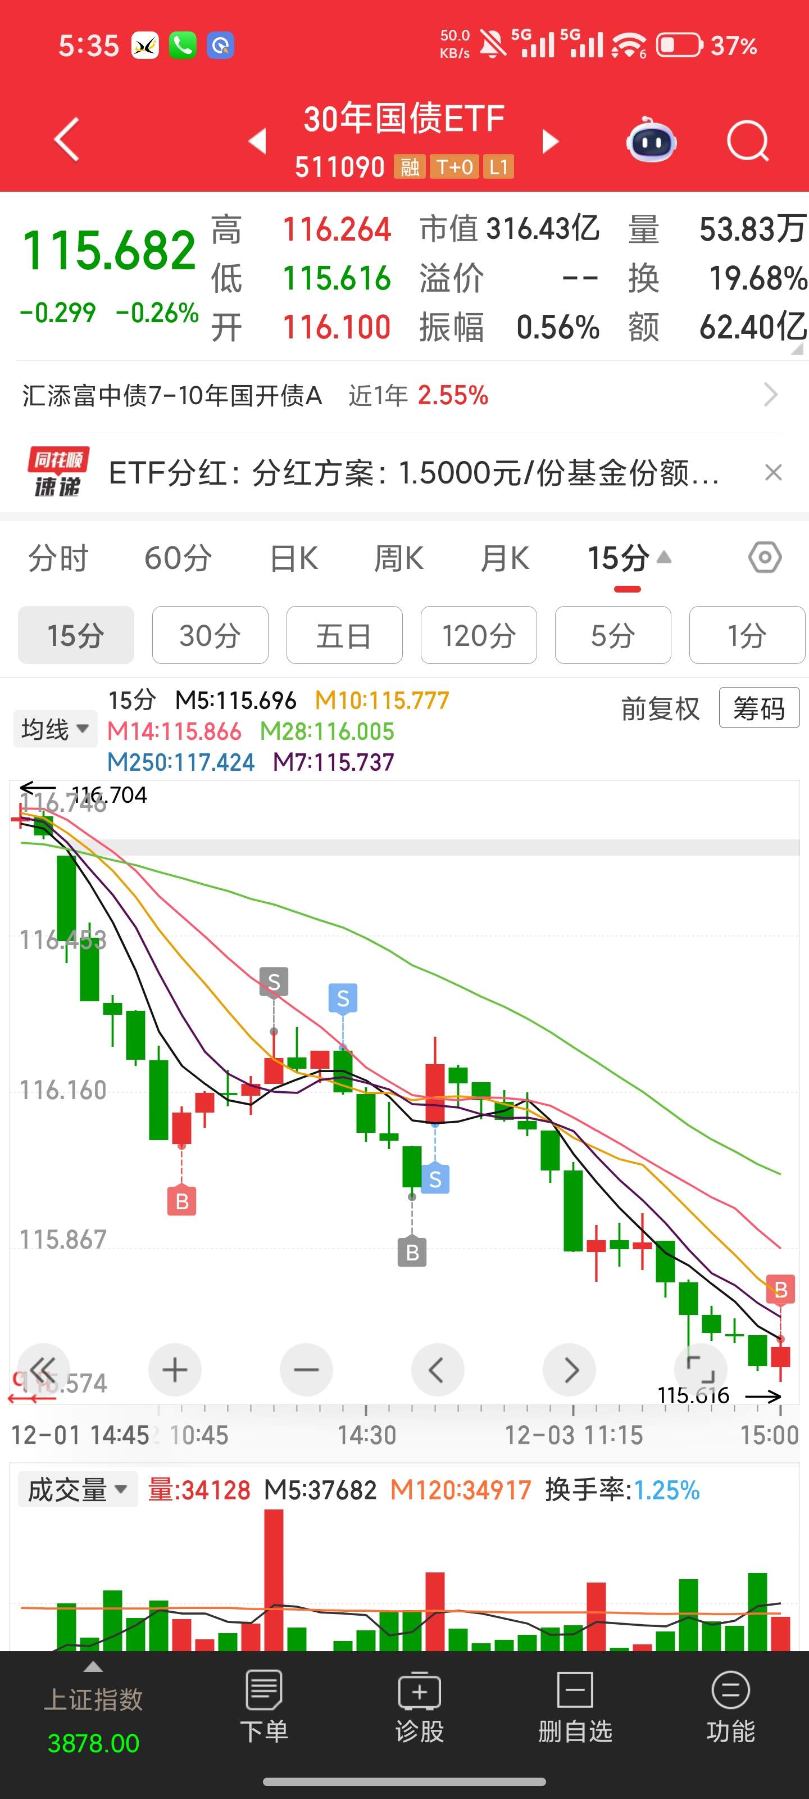Tap the T+0 badge
Image resolution: width=809 pixels, height=1799 pixels.
click(455, 167)
